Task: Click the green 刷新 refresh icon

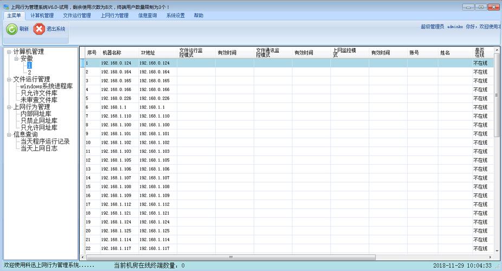Action: tap(11, 29)
